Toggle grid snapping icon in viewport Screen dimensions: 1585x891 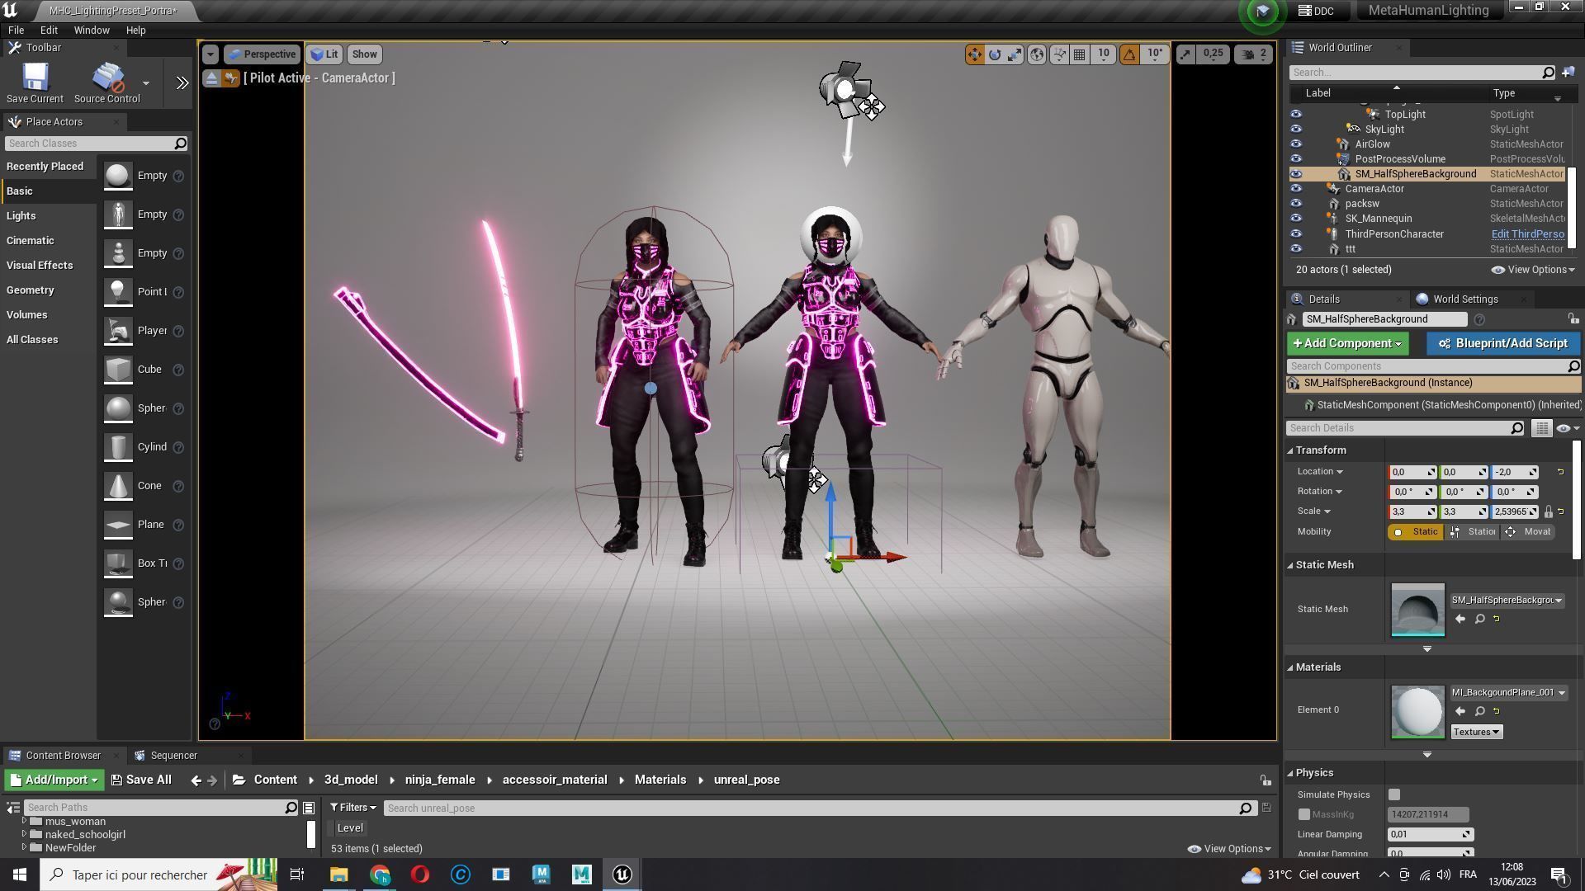pyautogui.click(x=1079, y=54)
